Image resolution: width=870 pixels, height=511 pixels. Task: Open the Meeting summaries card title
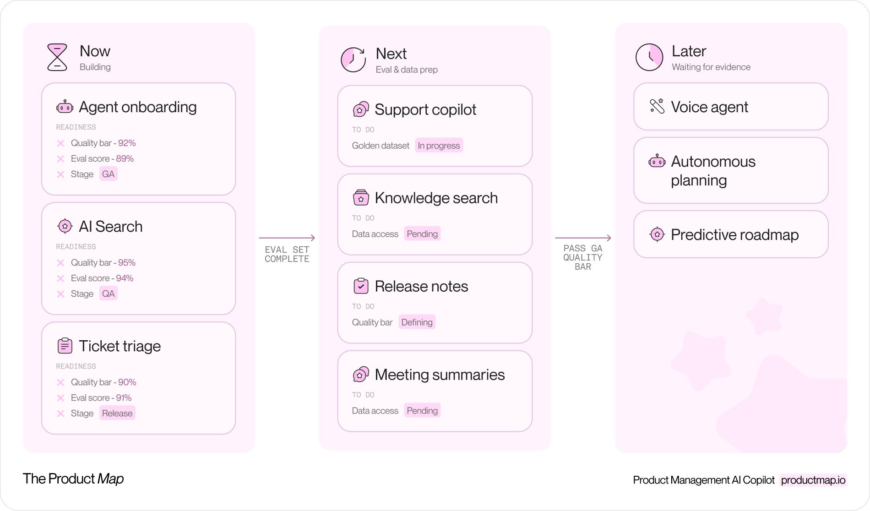[440, 375]
